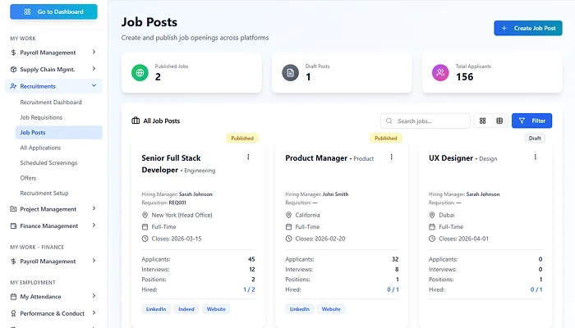Expand My Attendance sidebar section

tap(94, 297)
